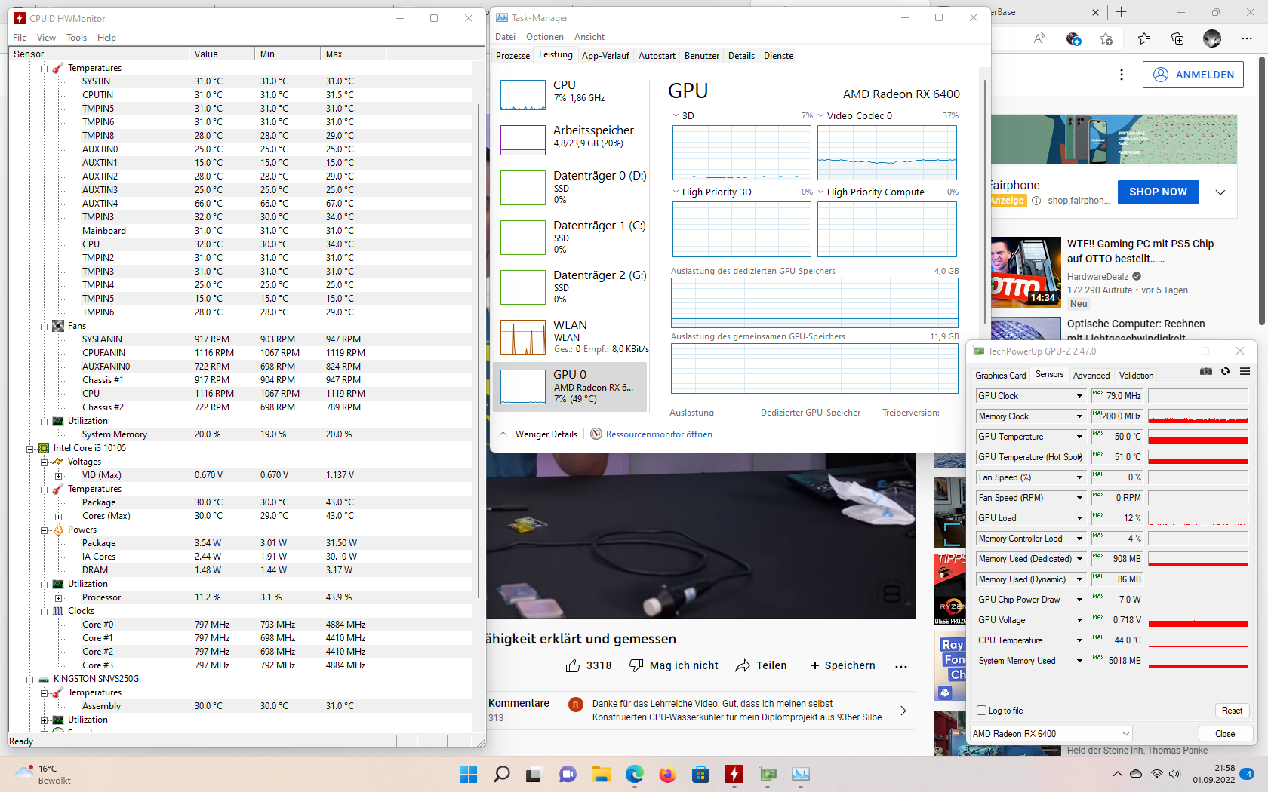Open YouTube three-dot settings menu
This screenshot has height=792, width=1268.
click(1122, 75)
